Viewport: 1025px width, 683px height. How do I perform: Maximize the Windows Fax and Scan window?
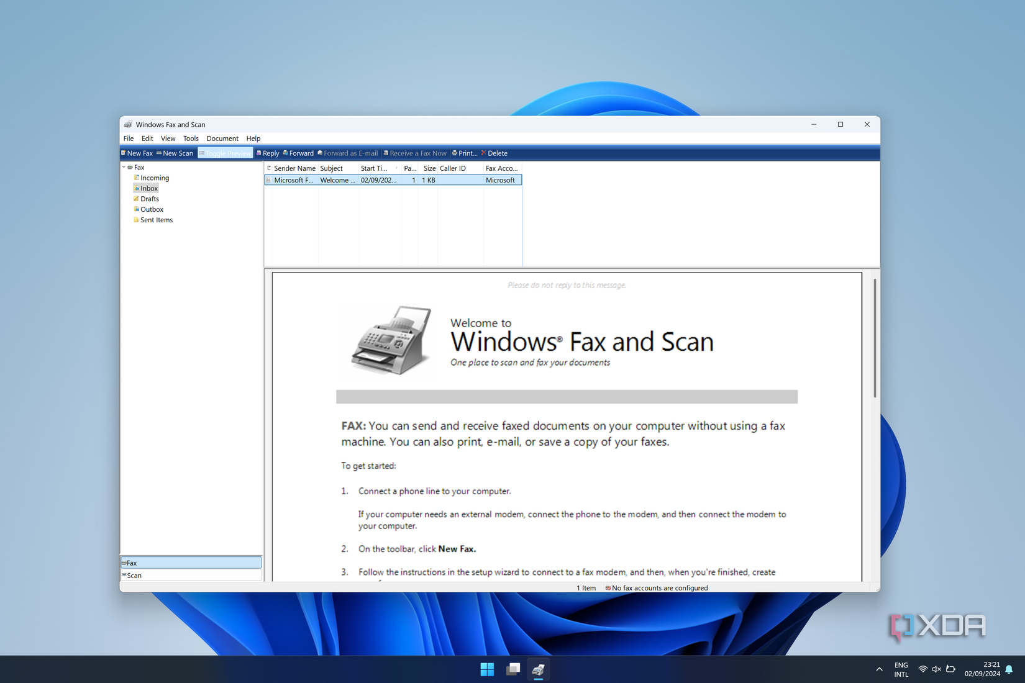[x=840, y=125]
